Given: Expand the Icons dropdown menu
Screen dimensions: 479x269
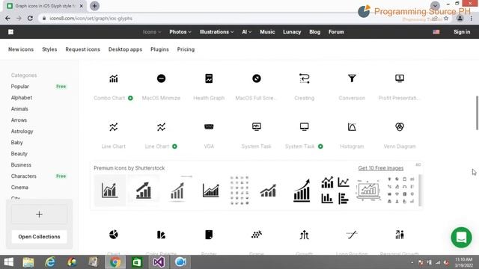Looking at the screenshot, I should 152,31.
